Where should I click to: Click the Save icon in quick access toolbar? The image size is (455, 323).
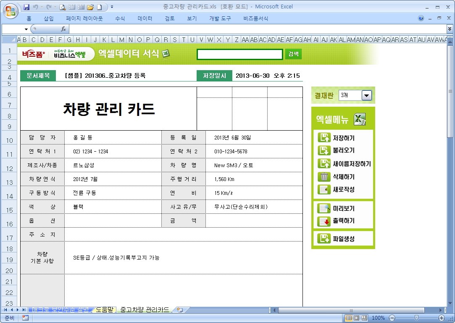tap(27, 7)
